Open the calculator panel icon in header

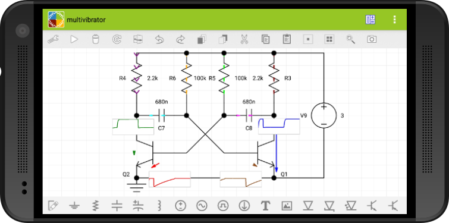pos(370,20)
